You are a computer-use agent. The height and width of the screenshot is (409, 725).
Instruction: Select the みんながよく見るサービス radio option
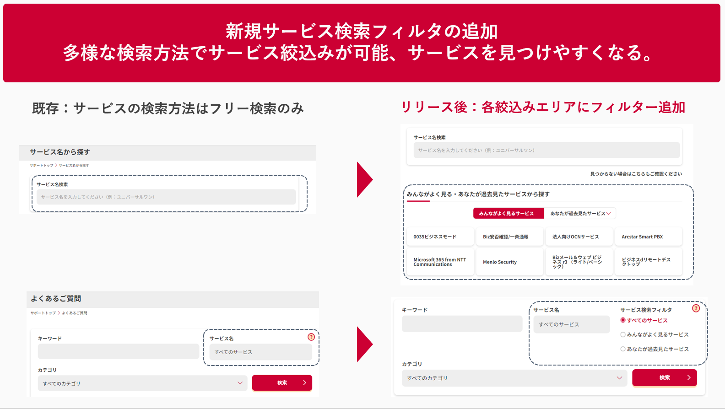[x=623, y=334]
